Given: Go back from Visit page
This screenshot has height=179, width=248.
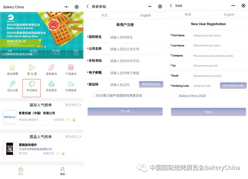Looking at the screenshot, I should pyautogui.click(x=171, y=6).
